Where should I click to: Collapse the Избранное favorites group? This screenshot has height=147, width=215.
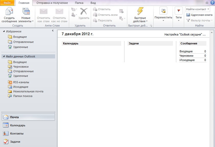(x=4, y=31)
